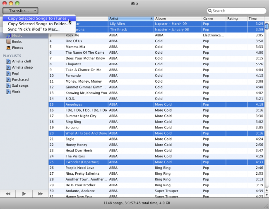Select Money, Money, Money row
This screenshot has height=209, width=269.
coord(156,81)
